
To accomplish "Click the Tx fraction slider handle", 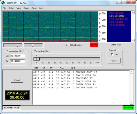I will (37, 59).
